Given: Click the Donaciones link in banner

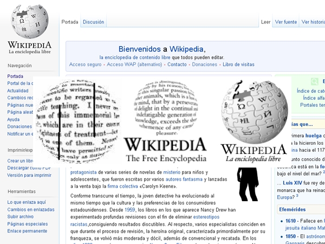Looking at the screenshot, I should click(205, 65).
